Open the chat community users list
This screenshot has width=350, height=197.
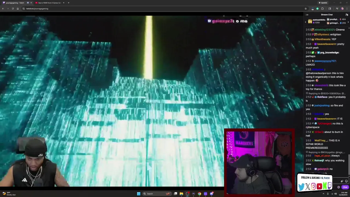pyautogui.click(x=347, y=15)
